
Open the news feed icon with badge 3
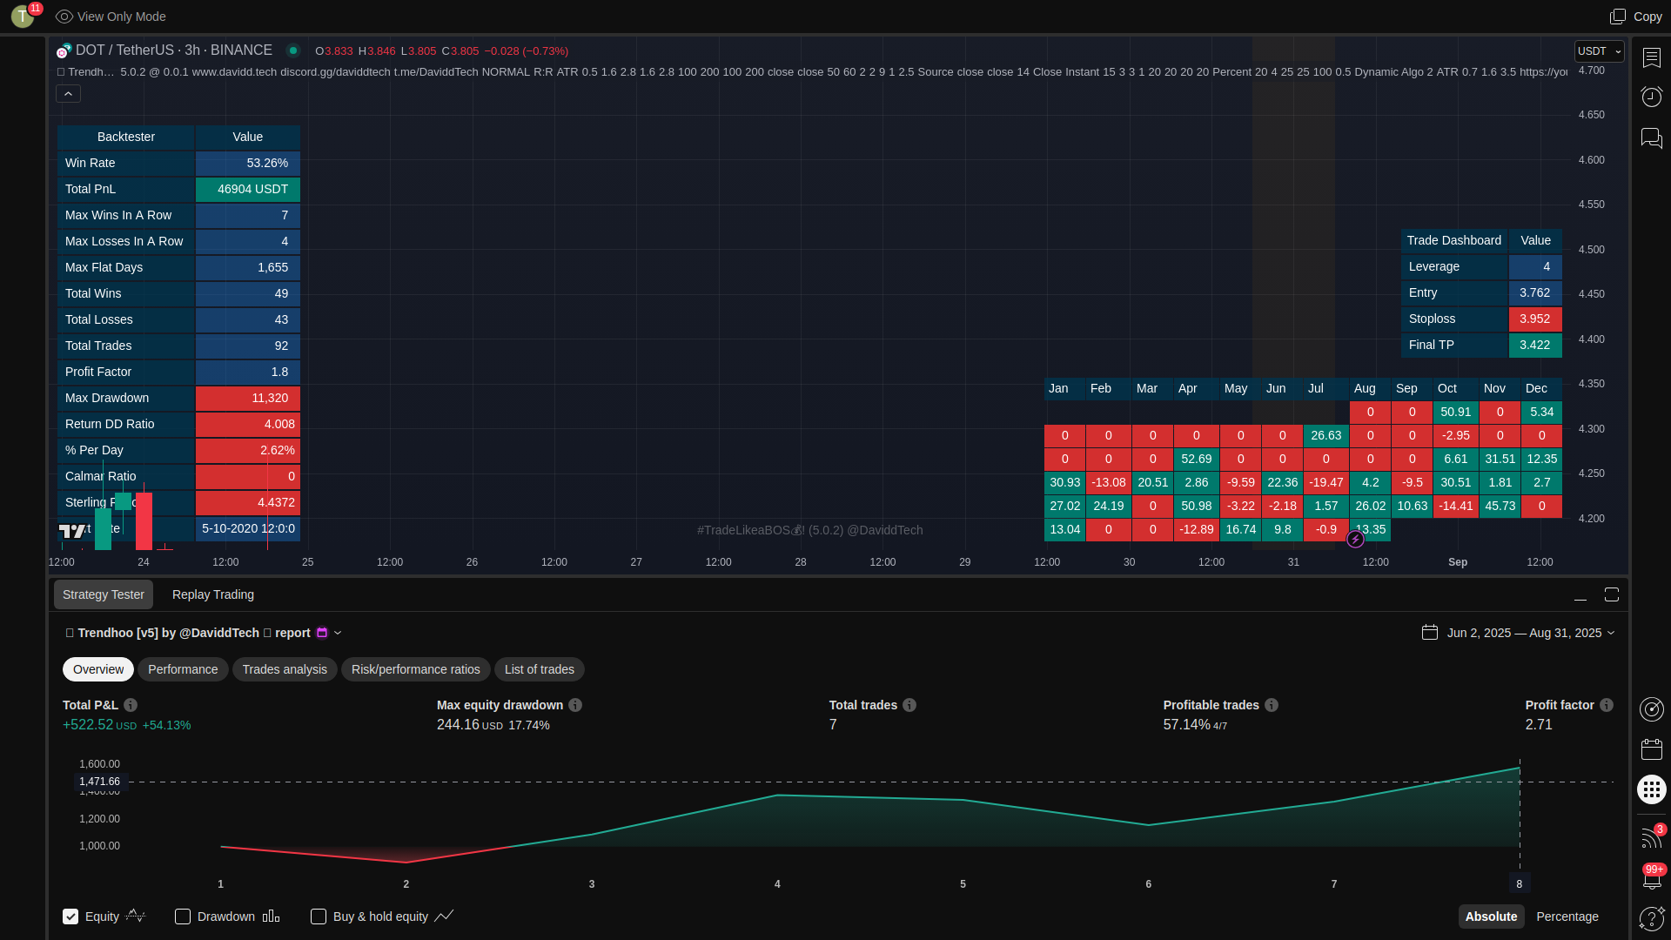(x=1652, y=836)
